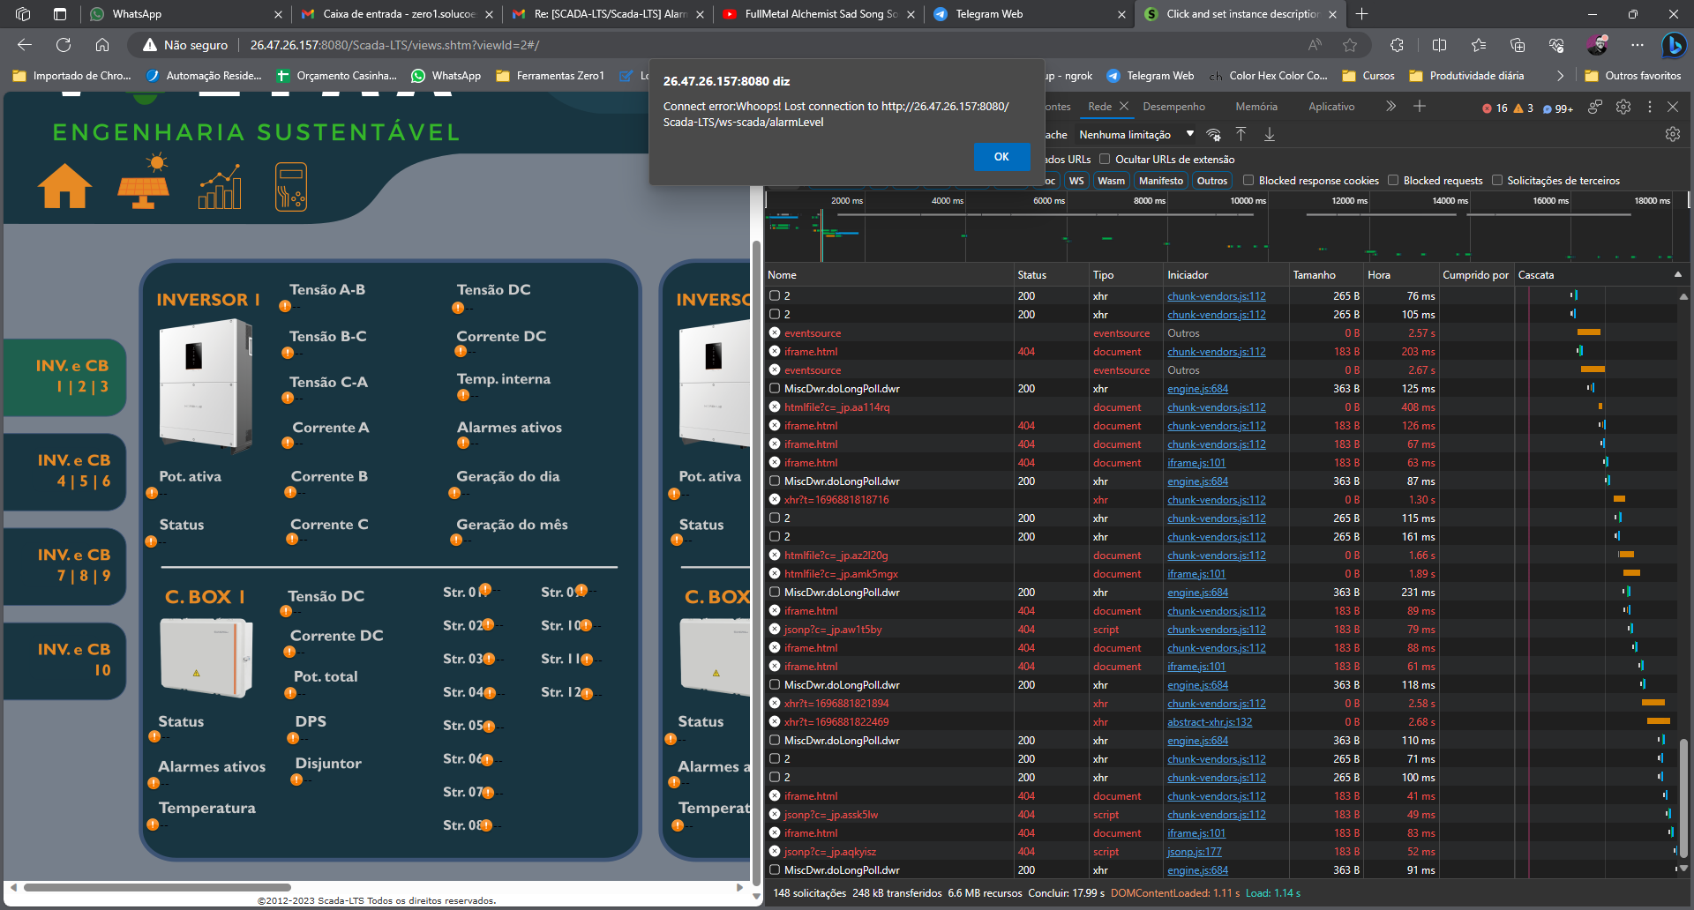Check the 'Blocked requests' checkbox

pos(1392,181)
